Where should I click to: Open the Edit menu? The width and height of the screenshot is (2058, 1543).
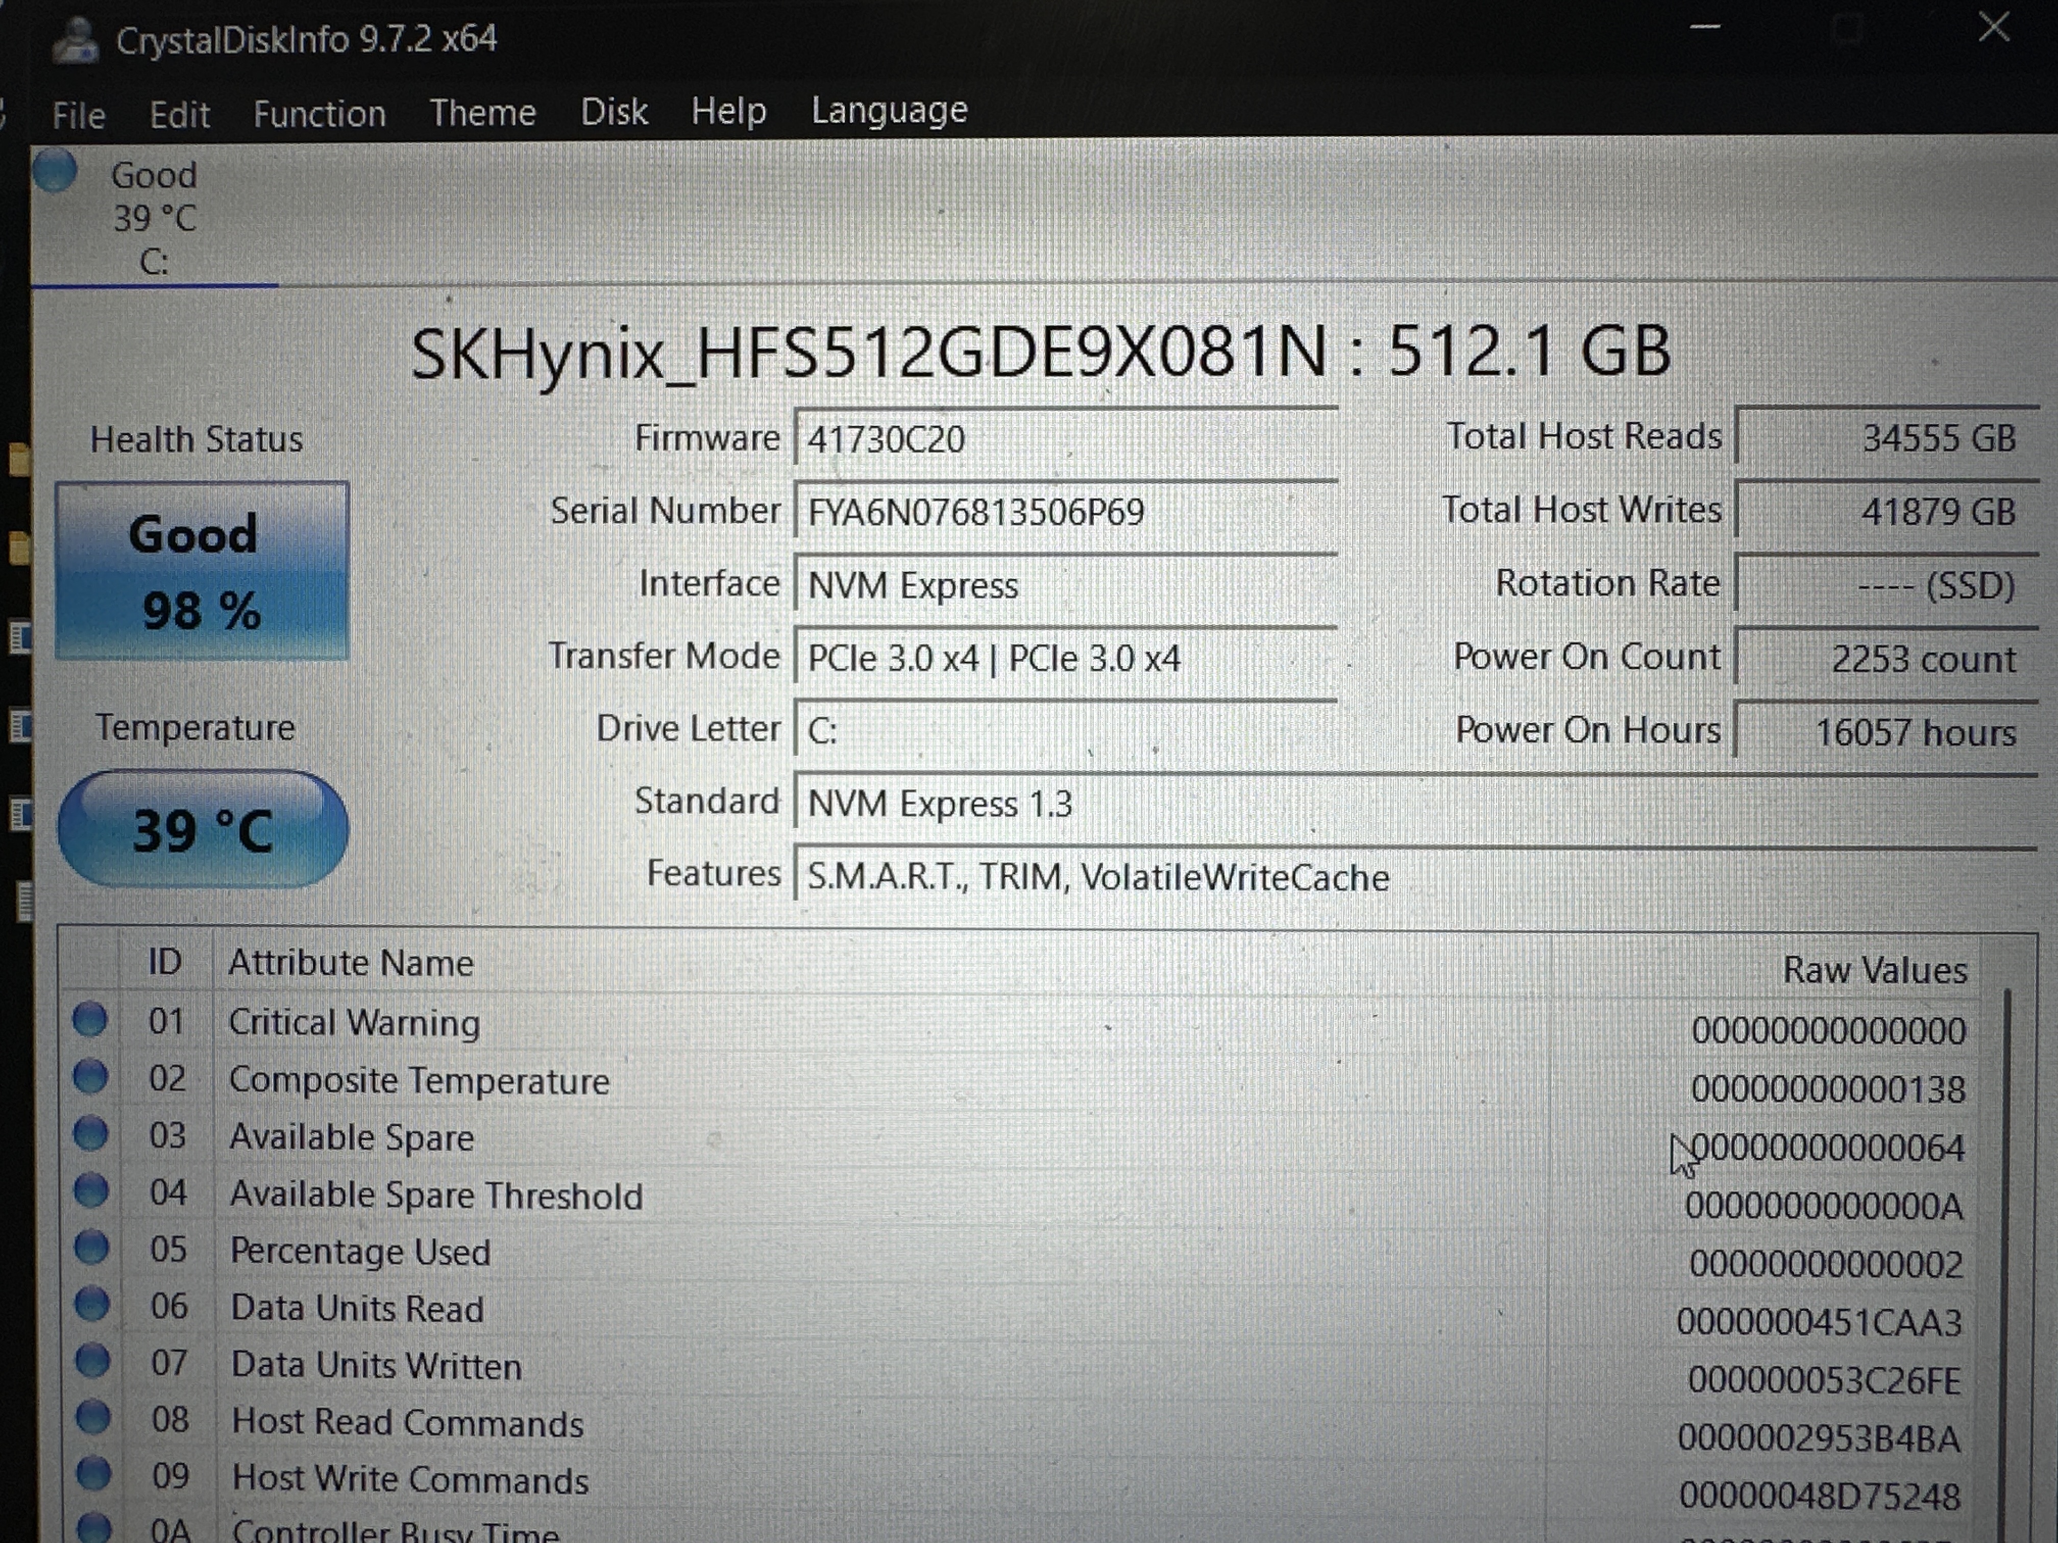(x=180, y=114)
